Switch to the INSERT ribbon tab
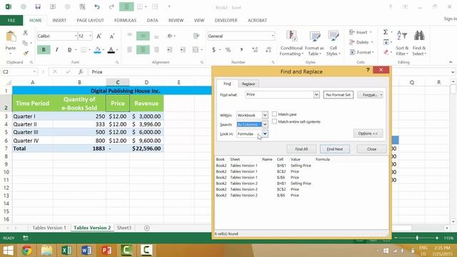Image resolution: width=457 pixels, height=257 pixels. click(59, 21)
